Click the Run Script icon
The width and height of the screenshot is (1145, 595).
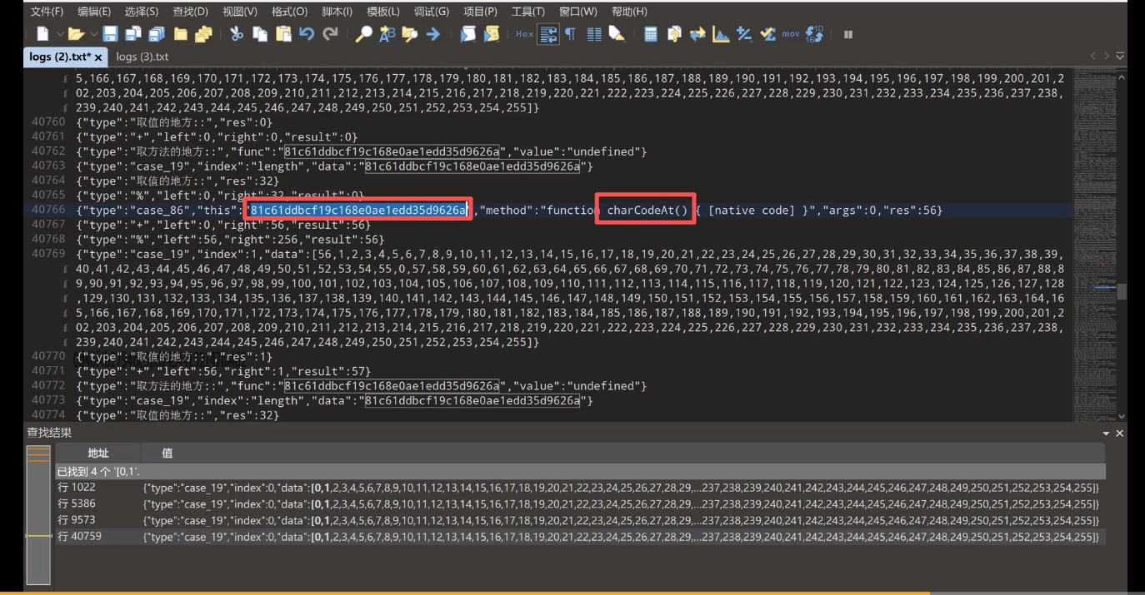coord(468,34)
